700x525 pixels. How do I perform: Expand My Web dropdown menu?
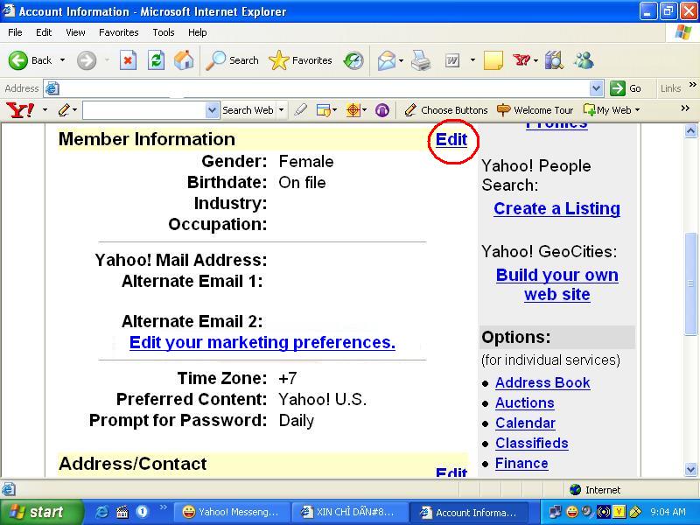click(637, 110)
